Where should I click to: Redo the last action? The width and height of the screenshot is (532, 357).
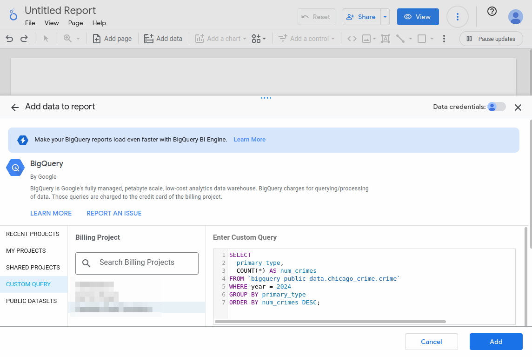click(24, 39)
